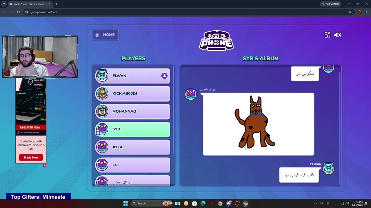371x208 pixels.
Task: Click سجاد's purple bird avatar
Action: [102, 165]
